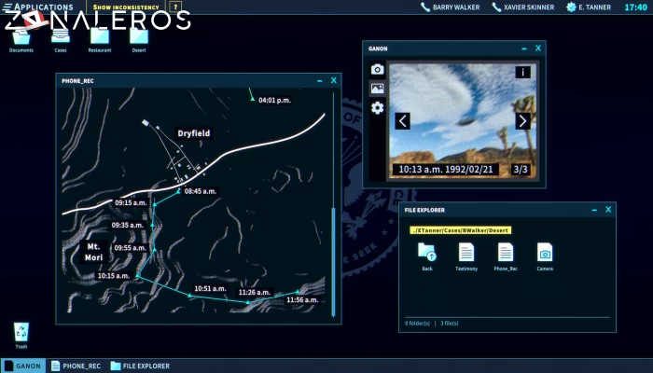
Task: Click the Phone_Rec window title bar
Action: coord(198,81)
